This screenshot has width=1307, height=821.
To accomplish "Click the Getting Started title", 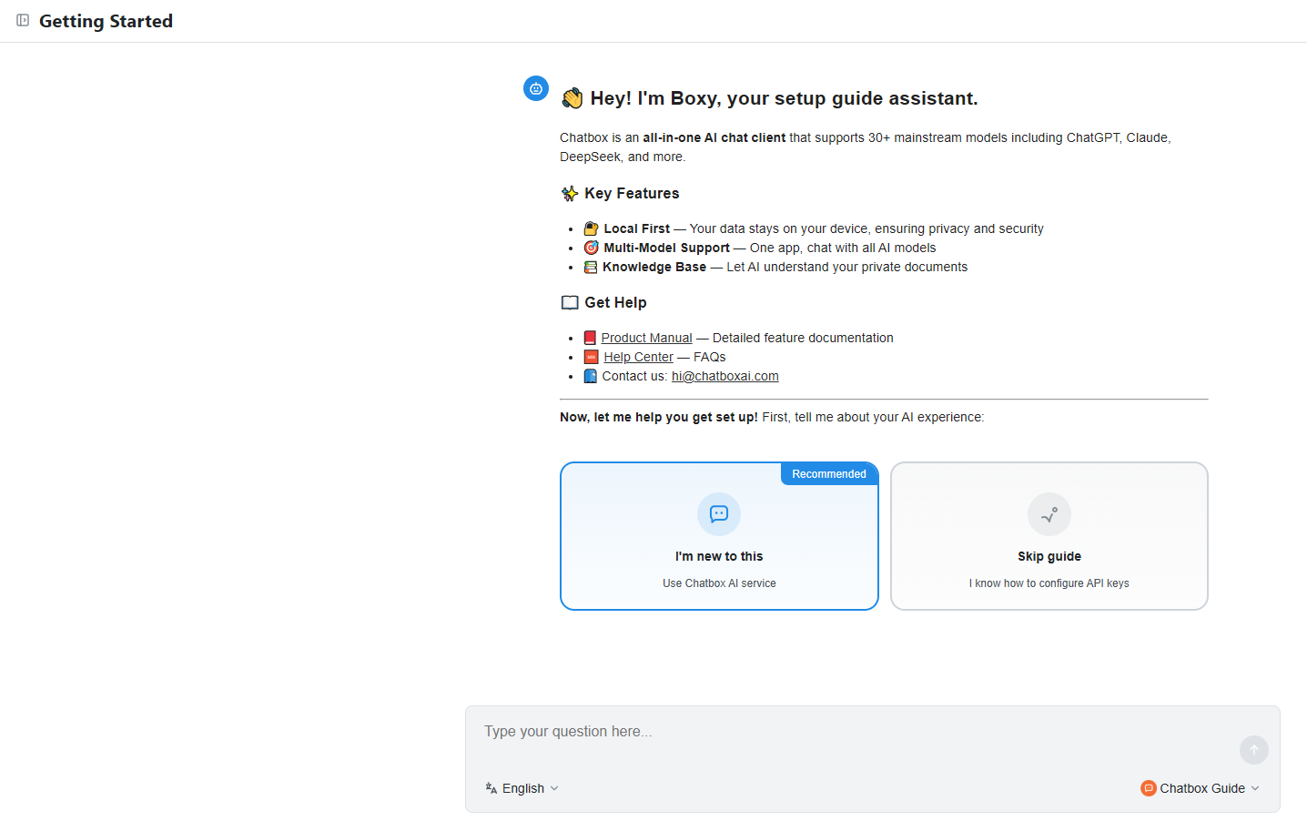I will 106,21.
